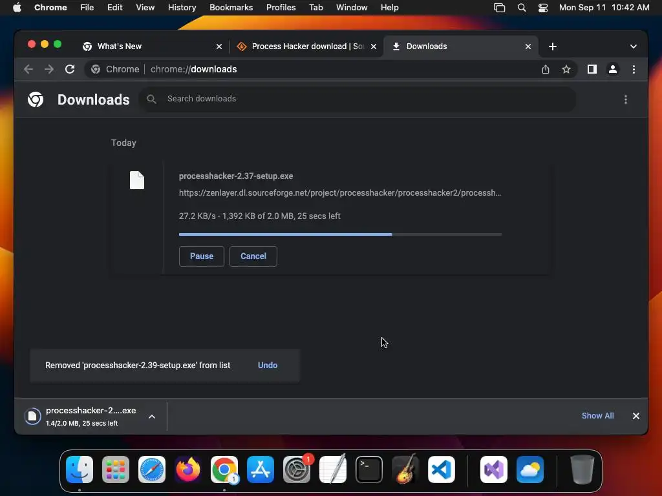Open Terminal from the dock

[x=369, y=470]
